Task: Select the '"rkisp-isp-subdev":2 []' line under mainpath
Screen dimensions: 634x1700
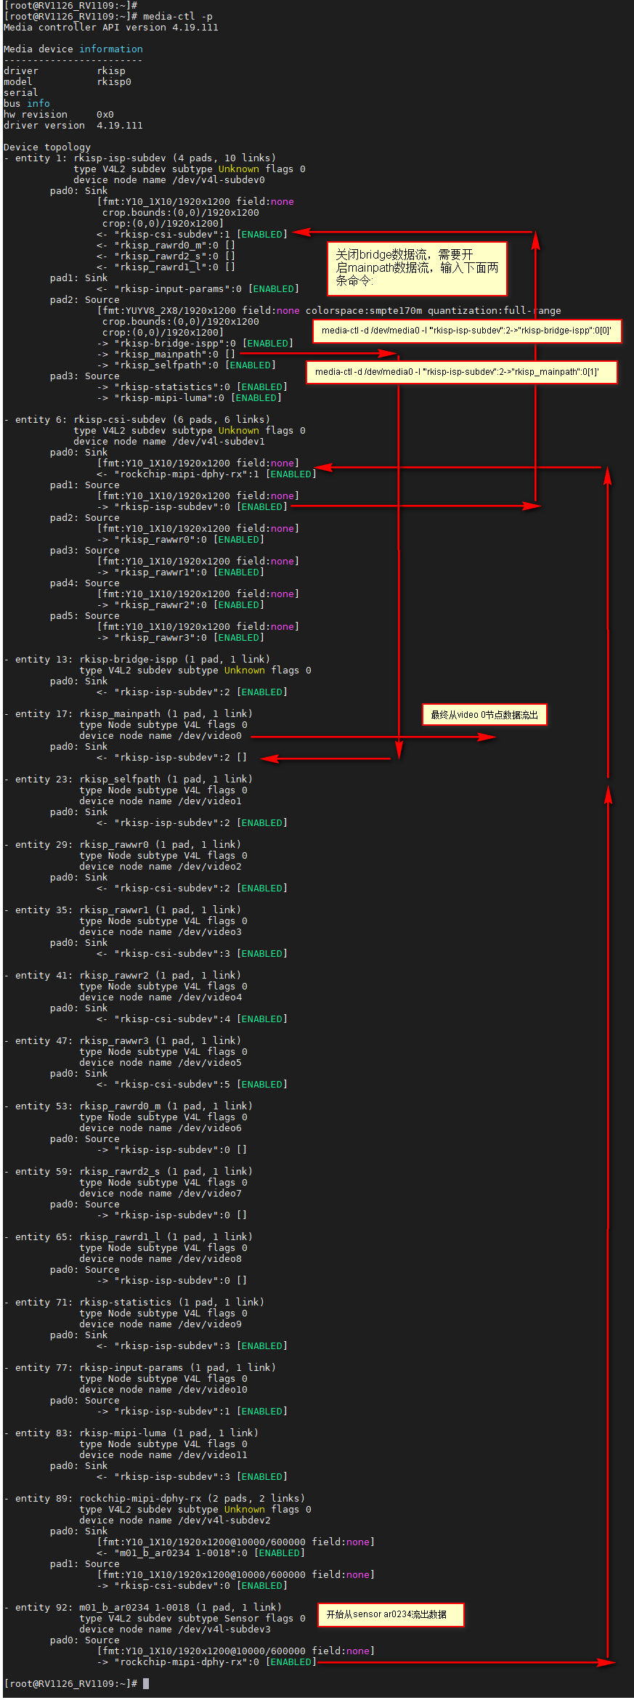Action: click(172, 757)
